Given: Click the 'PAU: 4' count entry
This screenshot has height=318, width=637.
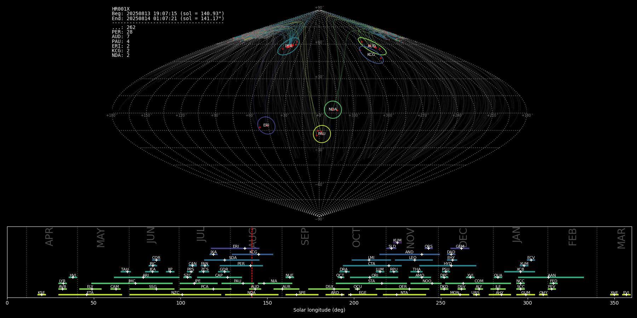Looking at the screenshot, I should point(121,41).
